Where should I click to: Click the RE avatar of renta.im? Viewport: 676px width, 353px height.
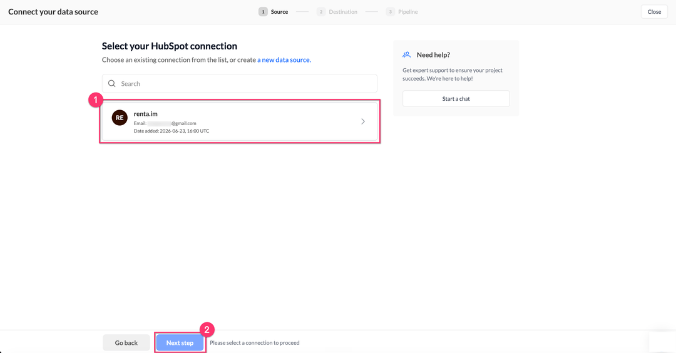[x=120, y=118]
